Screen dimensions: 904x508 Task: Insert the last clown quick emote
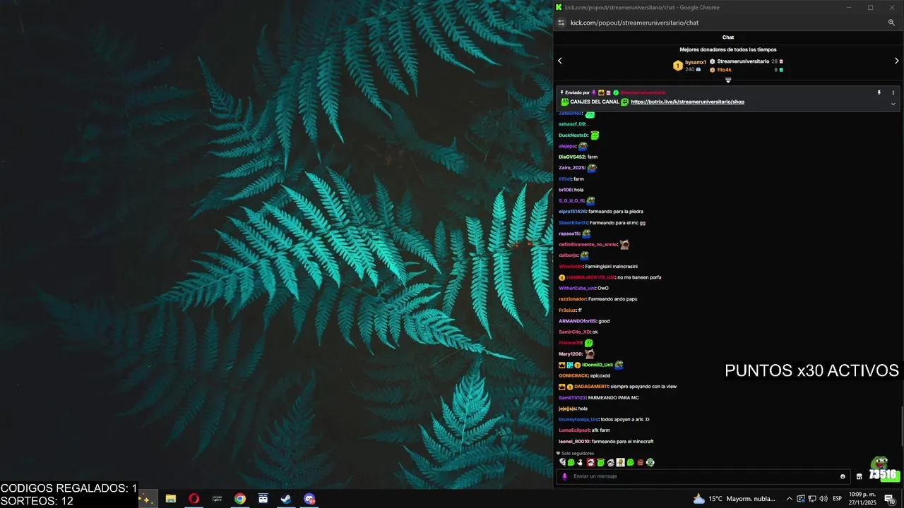(x=650, y=462)
